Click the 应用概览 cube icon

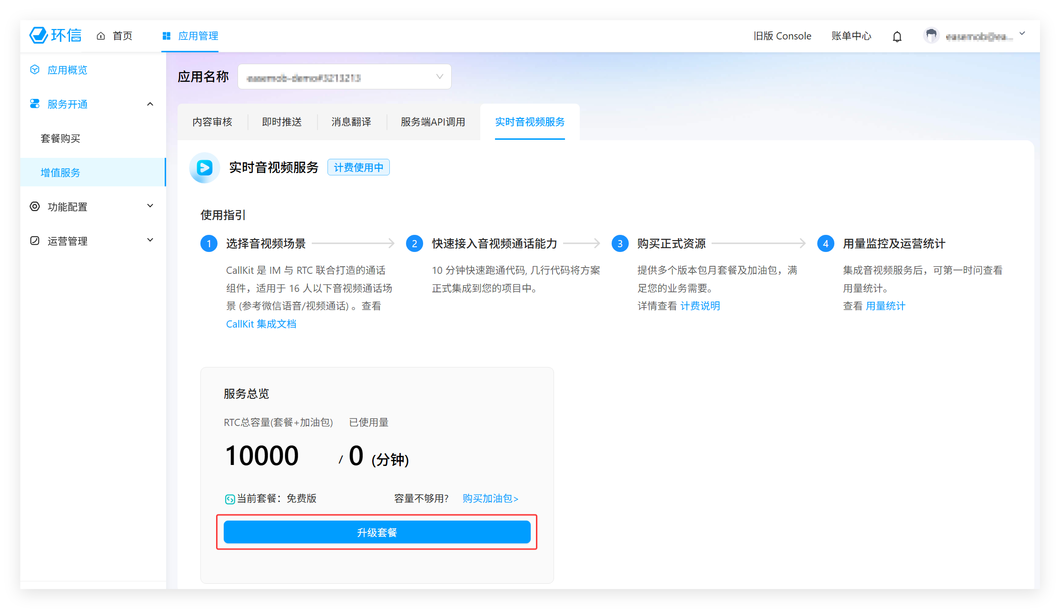click(35, 70)
